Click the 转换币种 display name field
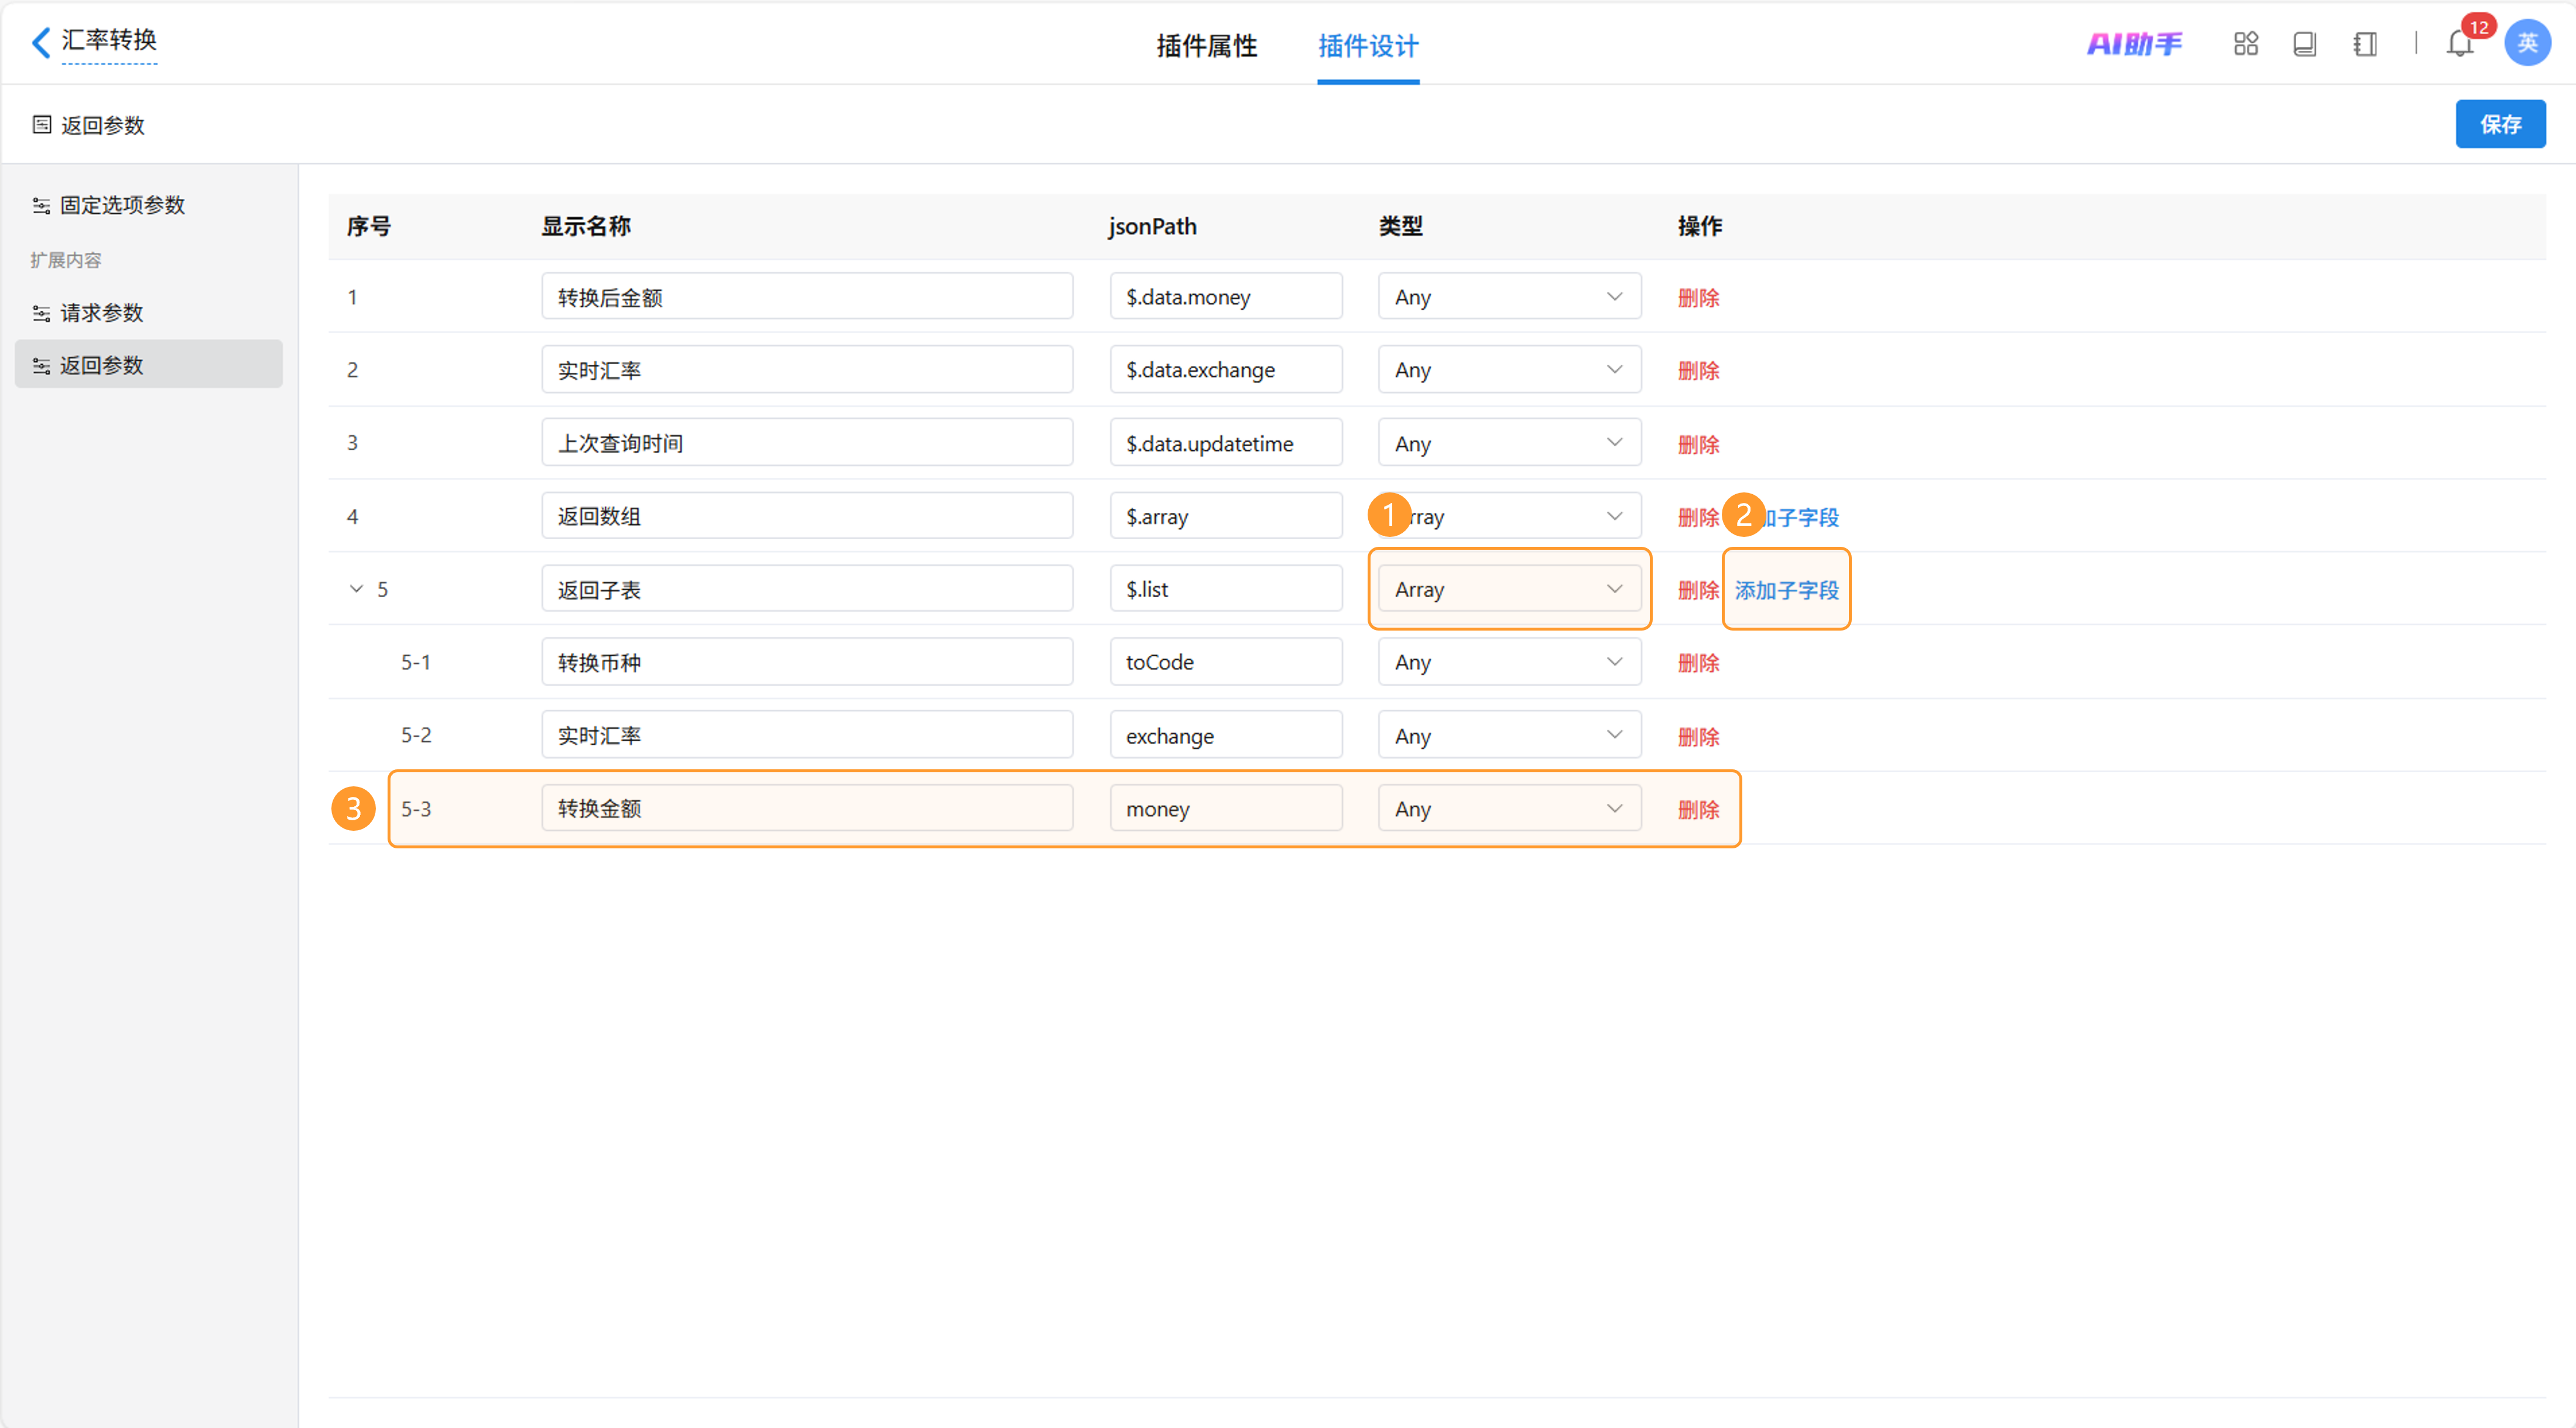 pos(806,662)
